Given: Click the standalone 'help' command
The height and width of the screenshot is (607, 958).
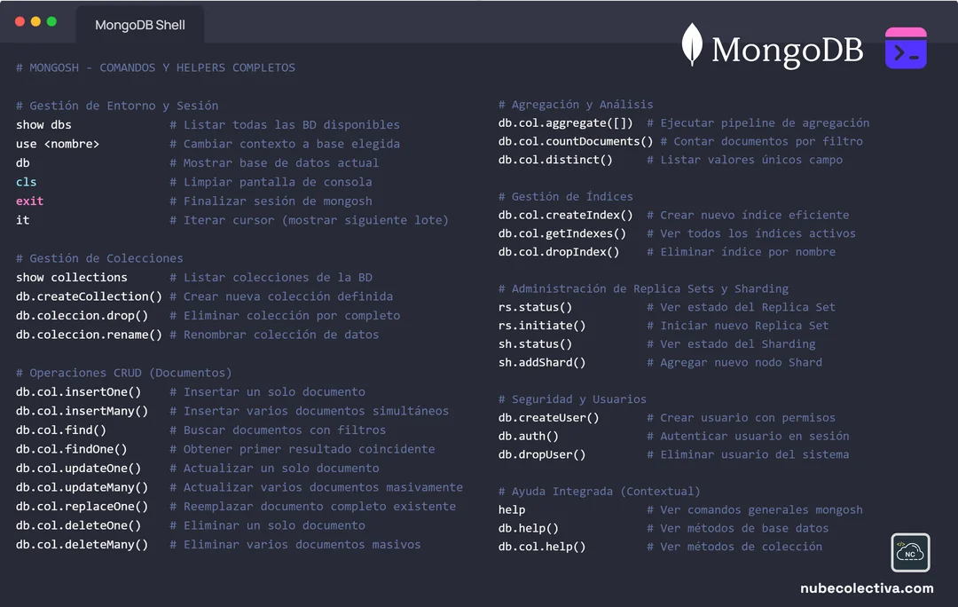Looking at the screenshot, I should [512, 509].
